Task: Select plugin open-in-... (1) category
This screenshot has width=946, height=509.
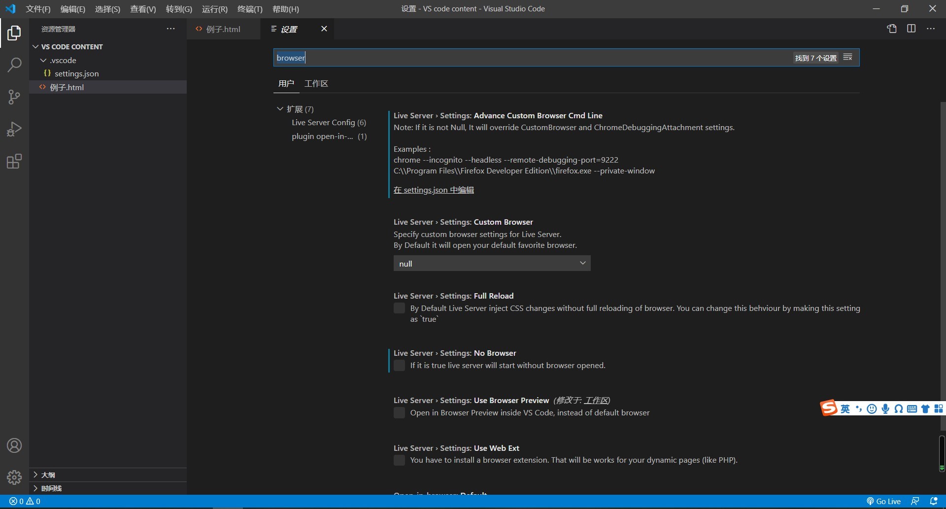Action: tap(329, 136)
